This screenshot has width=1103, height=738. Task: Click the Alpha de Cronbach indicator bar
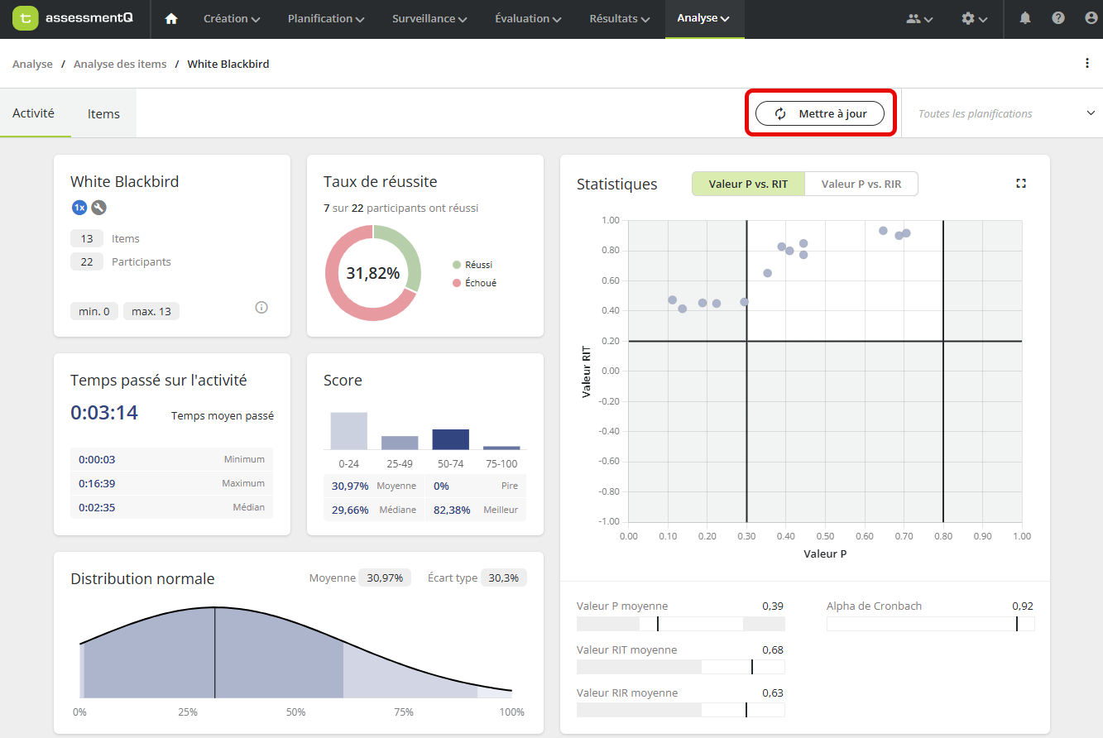coord(931,624)
